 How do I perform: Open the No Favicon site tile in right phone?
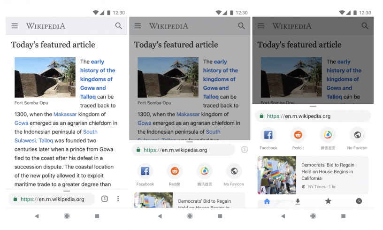pos(357,138)
